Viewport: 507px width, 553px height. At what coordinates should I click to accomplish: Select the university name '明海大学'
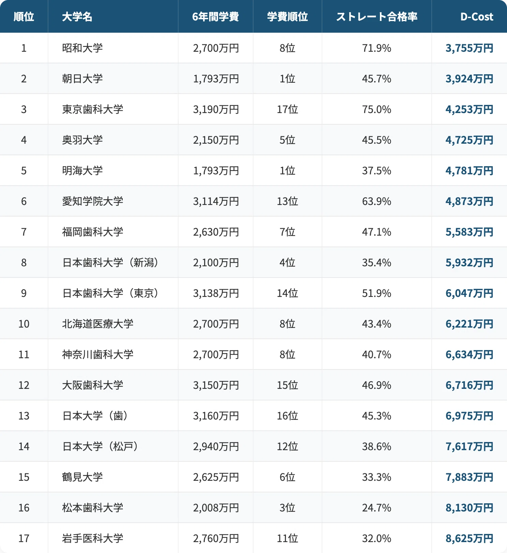point(82,171)
